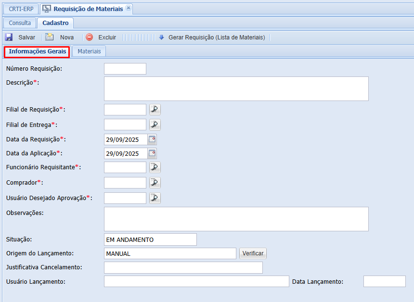Open lookup search for Filial de Entrega

(x=155, y=125)
